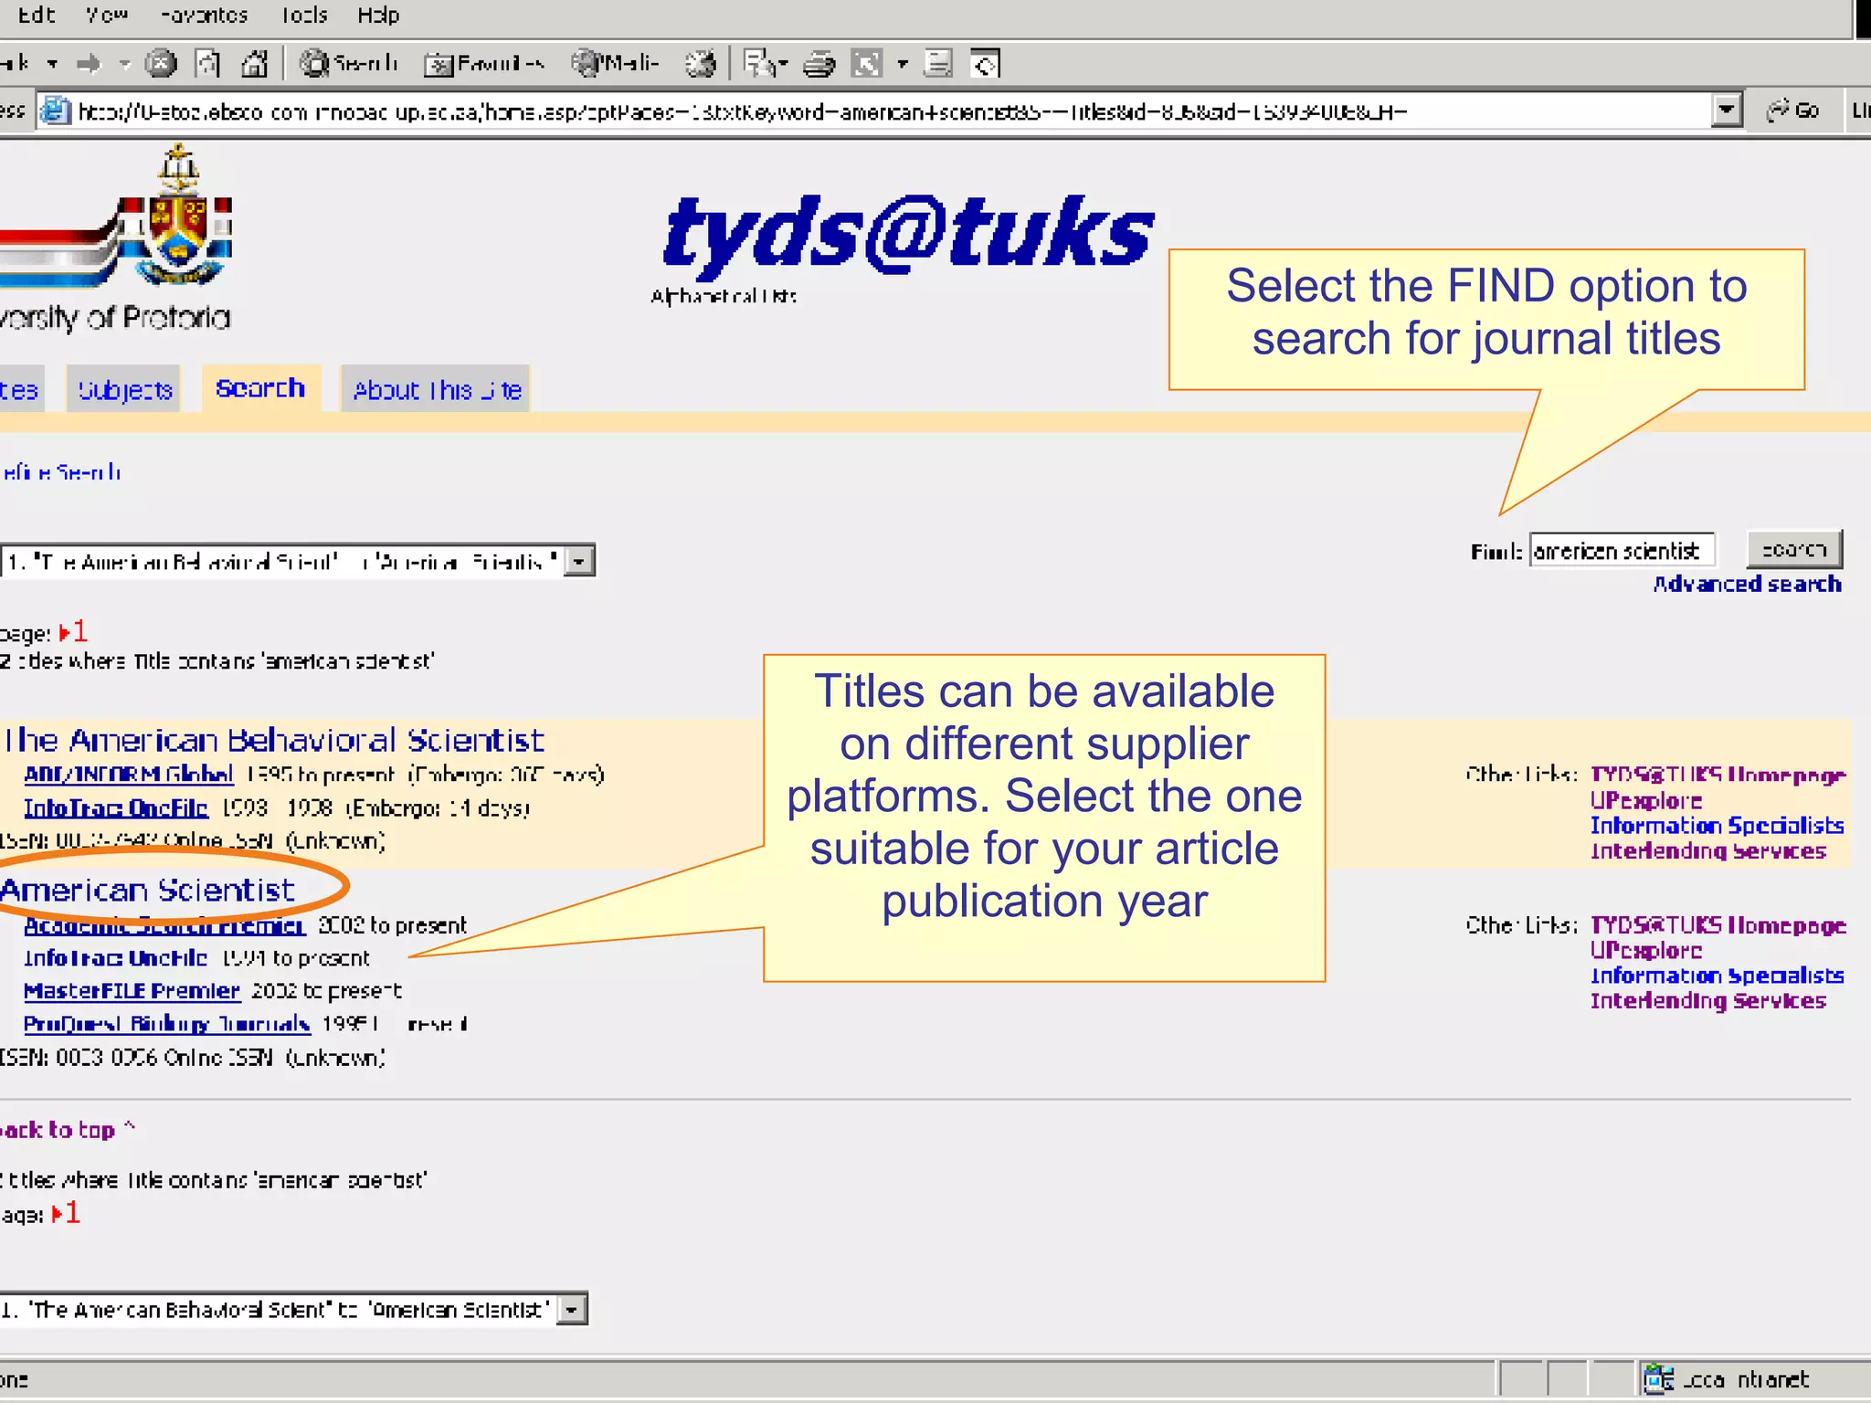Switch to the Subjects tab
Image resolution: width=1871 pixels, height=1403 pixels.
coord(124,389)
